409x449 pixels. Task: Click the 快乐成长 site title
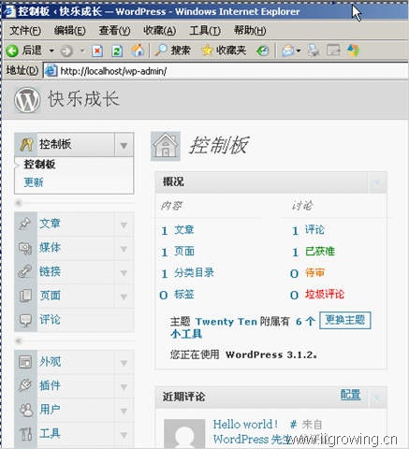coord(83,99)
